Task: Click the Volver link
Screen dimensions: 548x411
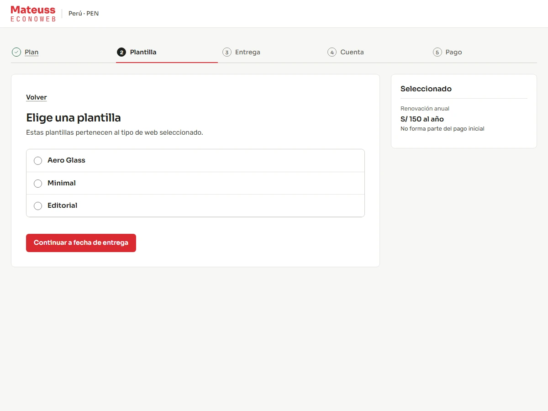Action: click(37, 97)
